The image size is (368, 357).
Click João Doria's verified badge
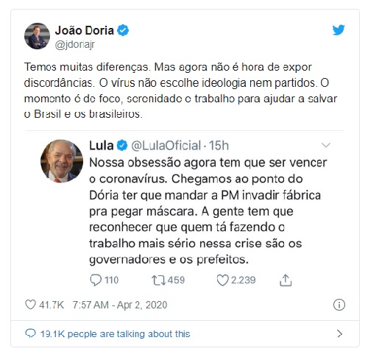[x=123, y=30]
